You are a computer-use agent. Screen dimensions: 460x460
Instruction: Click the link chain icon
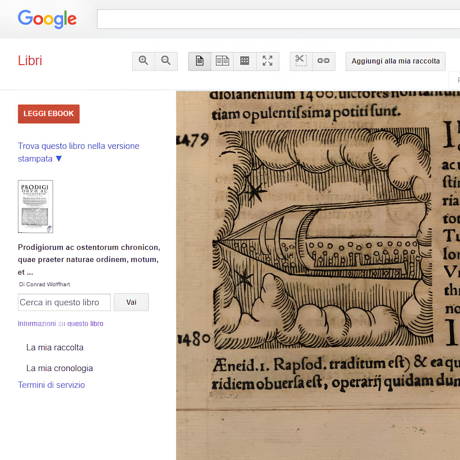coord(324,61)
